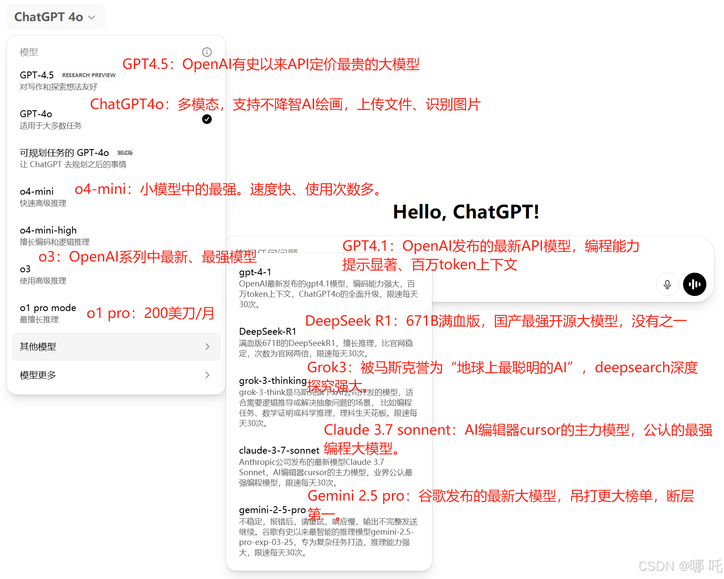Click the 让 ChatGPT 去规划之后的事情 description
724x579 pixels.
[73, 165]
